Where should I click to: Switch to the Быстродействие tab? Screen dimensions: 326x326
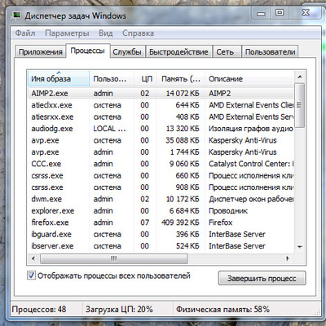point(178,52)
